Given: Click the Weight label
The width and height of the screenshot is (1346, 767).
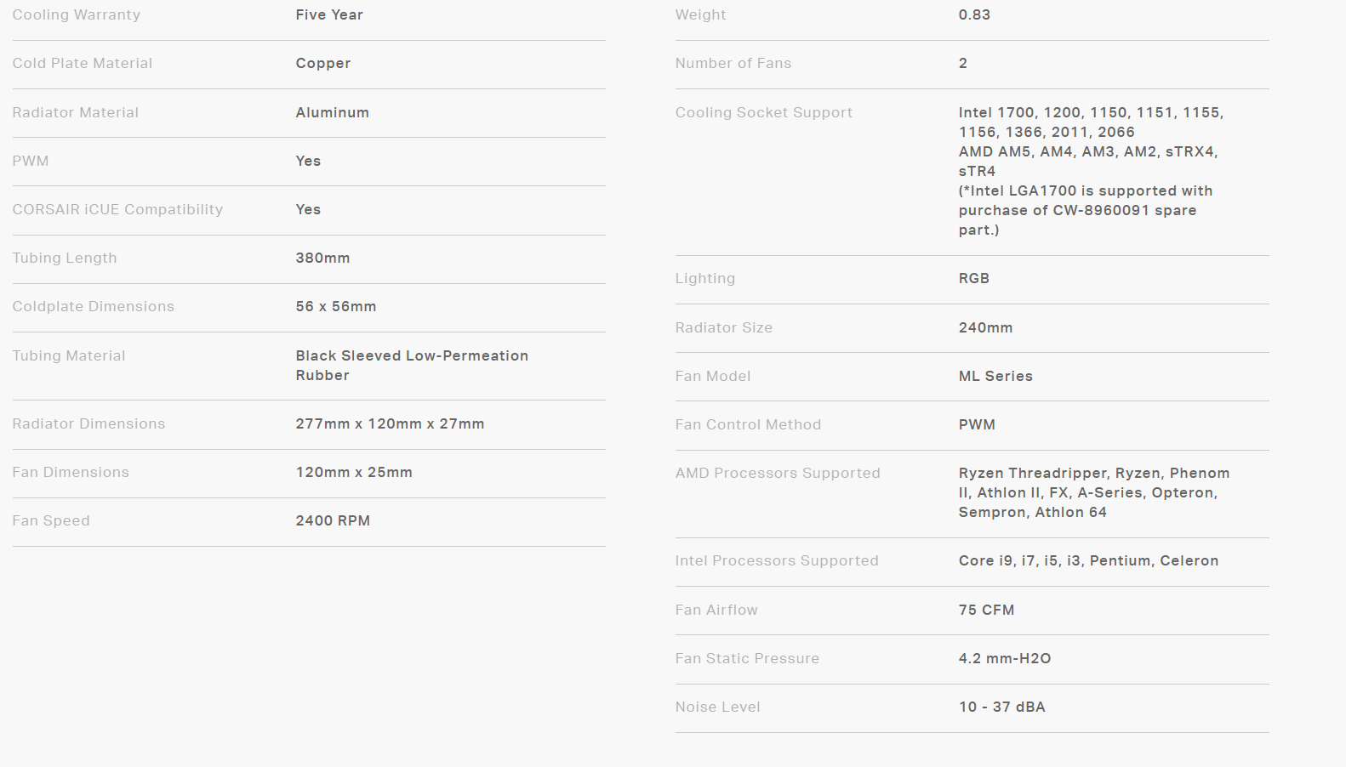Looking at the screenshot, I should [701, 14].
